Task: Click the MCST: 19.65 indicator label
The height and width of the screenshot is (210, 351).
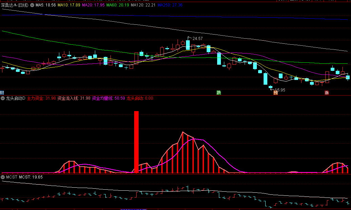Action: 31,177
